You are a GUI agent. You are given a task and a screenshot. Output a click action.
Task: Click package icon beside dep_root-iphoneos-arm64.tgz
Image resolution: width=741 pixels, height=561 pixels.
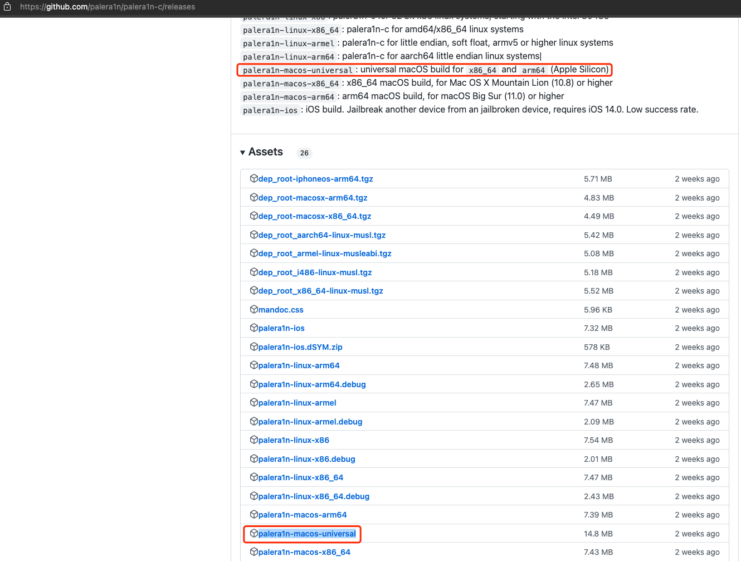tap(254, 178)
